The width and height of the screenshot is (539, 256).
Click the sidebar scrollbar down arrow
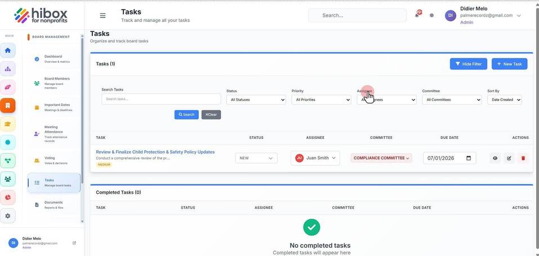click(82, 222)
